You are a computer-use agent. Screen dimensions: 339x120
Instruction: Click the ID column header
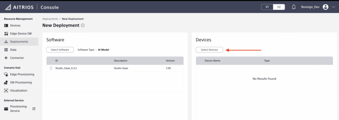[57, 61]
